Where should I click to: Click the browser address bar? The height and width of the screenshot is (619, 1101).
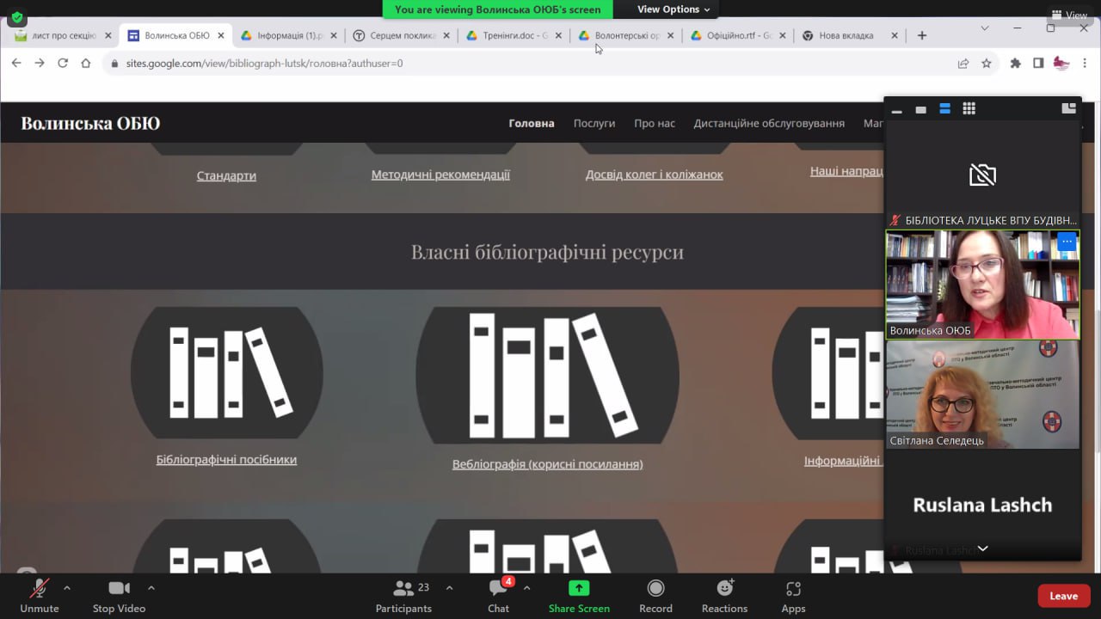pos(516,64)
